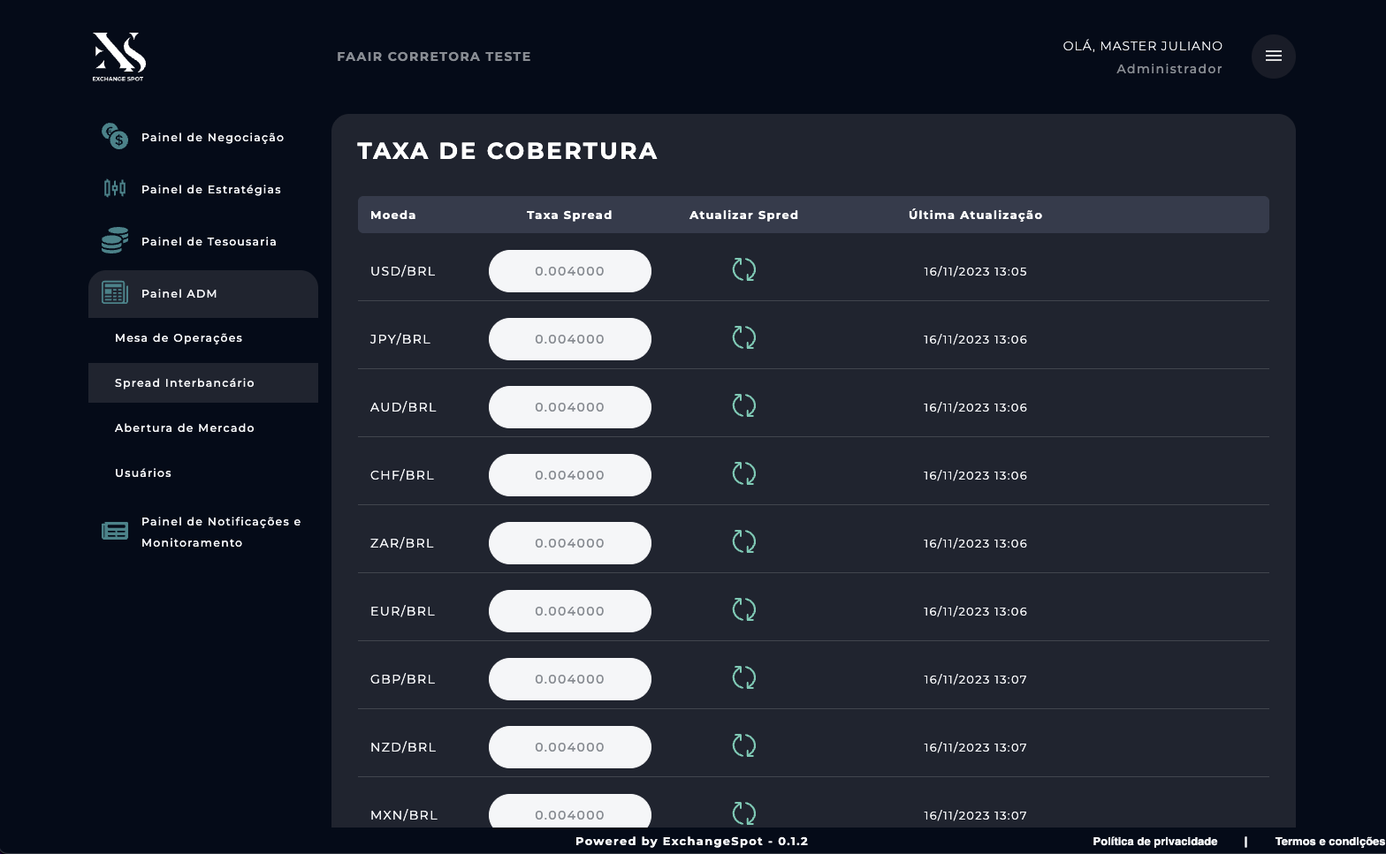
Task: Open Termos e condições link
Action: (1329, 842)
